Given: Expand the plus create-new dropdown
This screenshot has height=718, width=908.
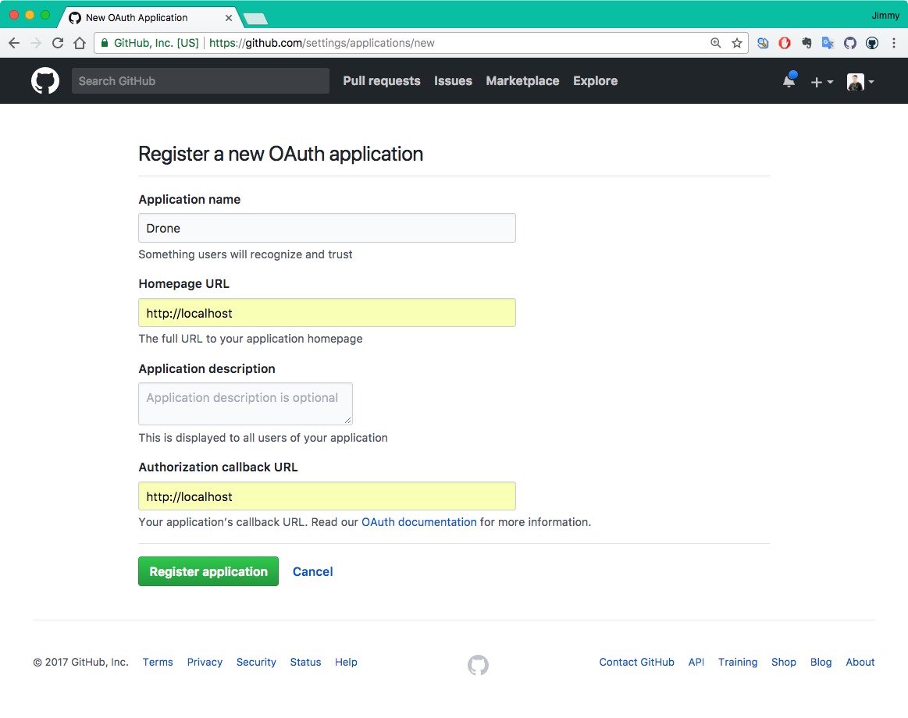Looking at the screenshot, I should coord(821,82).
